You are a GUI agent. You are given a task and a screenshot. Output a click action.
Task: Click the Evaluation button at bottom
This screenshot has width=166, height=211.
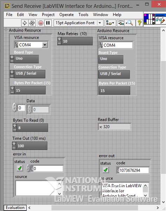pyautogui.click(x=15, y=207)
